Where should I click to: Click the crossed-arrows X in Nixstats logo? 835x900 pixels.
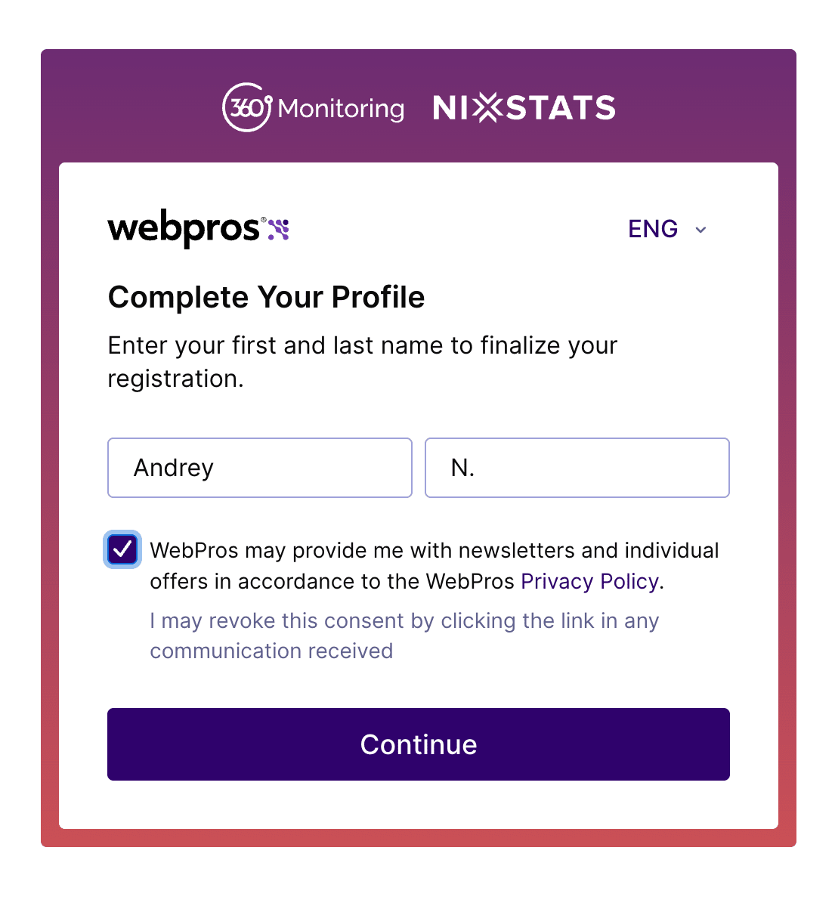pyautogui.click(x=489, y=108)
